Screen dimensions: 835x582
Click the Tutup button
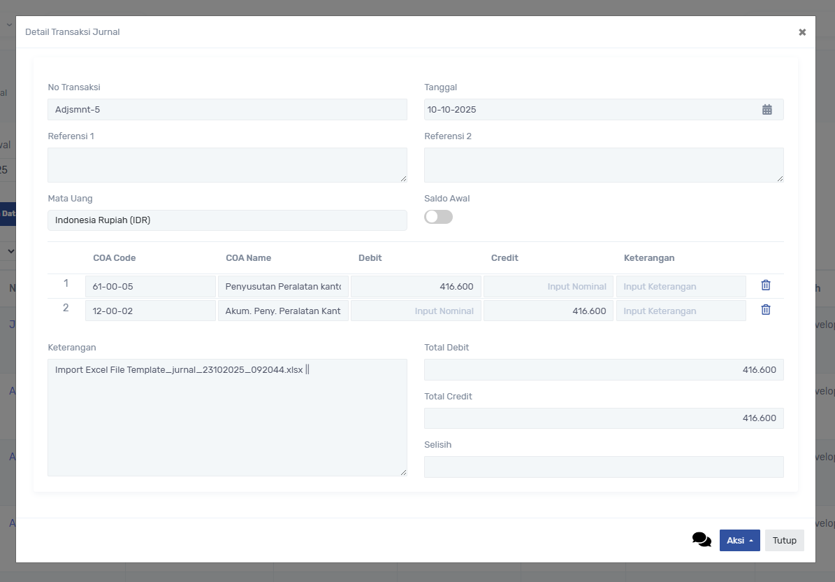[x=784, y=540]
